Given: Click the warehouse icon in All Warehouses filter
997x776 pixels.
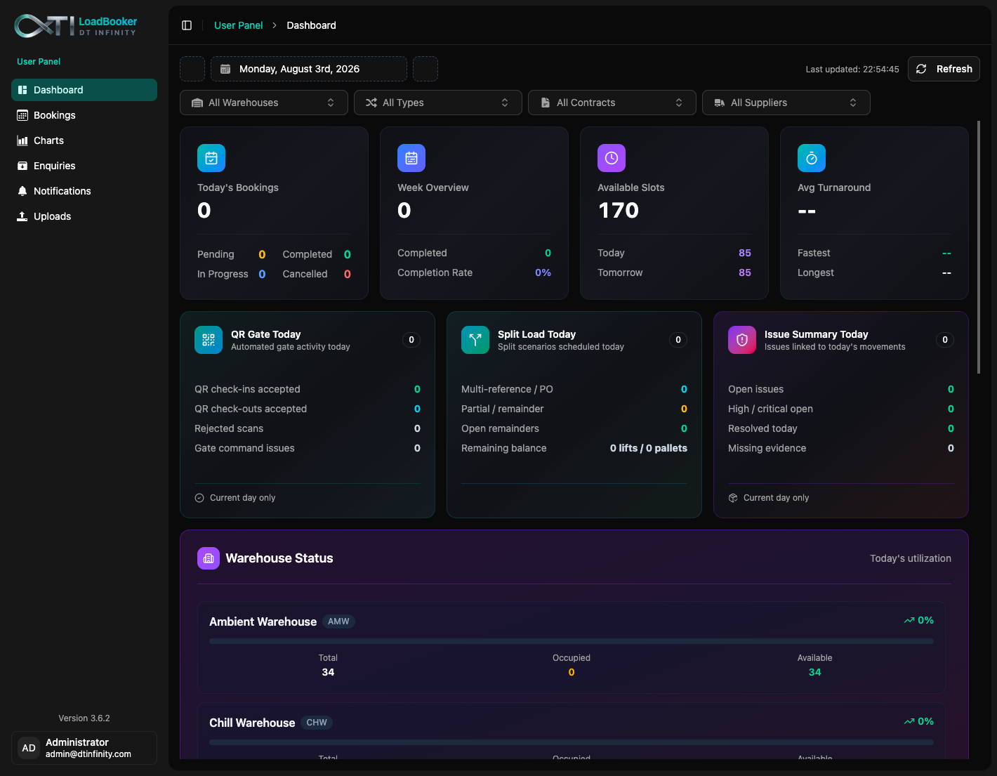Looking at the screenshot, I should pyautogui.click(x=197, y=103).
